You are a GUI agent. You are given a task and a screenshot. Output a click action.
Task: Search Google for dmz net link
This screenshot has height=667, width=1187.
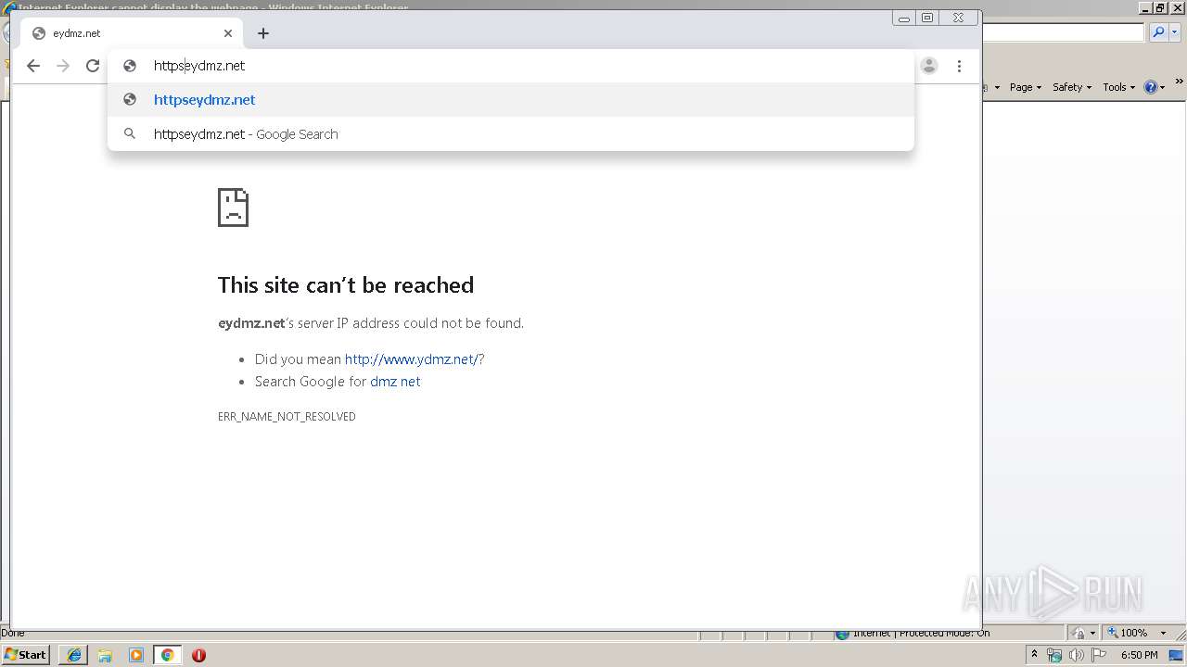[x=395, y=382]
